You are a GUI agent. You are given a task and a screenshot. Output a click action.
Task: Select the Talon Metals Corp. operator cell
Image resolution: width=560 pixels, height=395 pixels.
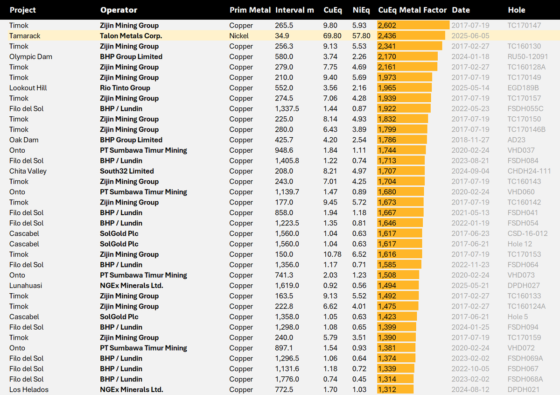pyautogui.click(x=131, y=35)
